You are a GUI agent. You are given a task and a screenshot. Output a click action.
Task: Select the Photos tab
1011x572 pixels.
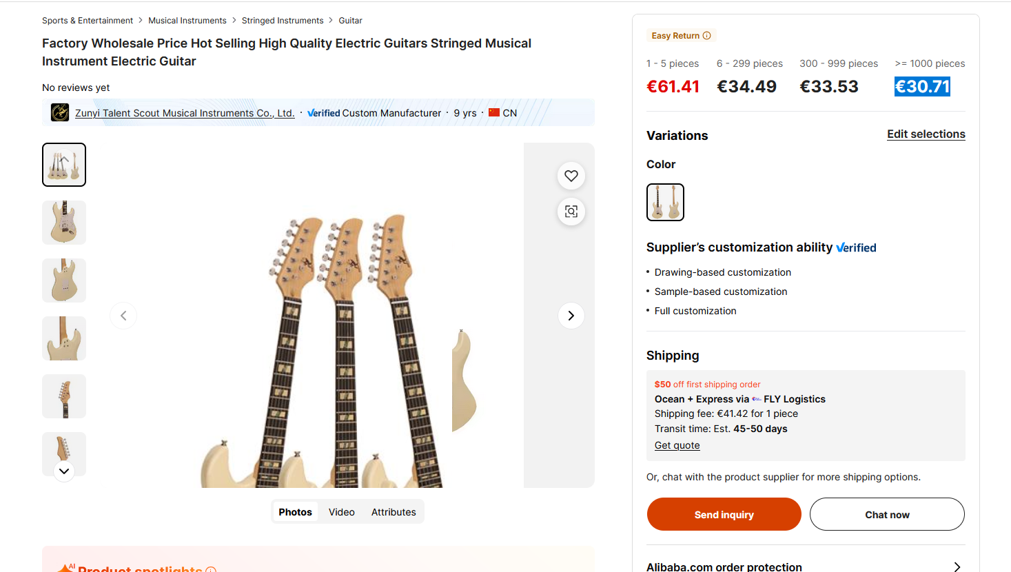[295, 512]
